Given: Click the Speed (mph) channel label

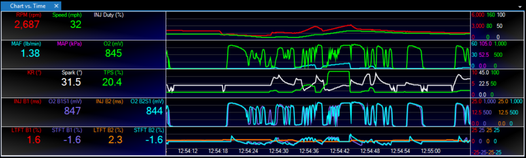Looking at the screenshot, I should click(67, 15).
